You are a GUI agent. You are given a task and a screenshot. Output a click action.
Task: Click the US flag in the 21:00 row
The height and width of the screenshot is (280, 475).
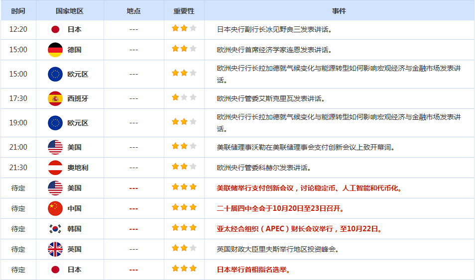pos(55,147)
